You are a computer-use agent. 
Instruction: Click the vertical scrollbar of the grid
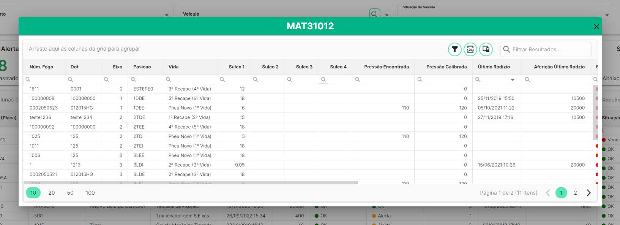pos(595,112)
